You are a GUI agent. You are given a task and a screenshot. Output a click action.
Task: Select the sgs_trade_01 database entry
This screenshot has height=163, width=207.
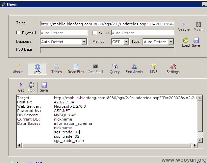pyautogui.click(x=66, y=132)
